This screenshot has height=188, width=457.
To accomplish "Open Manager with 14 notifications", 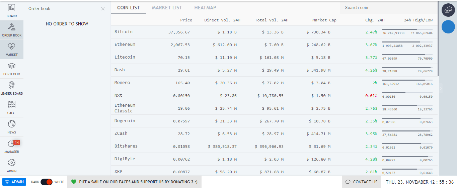I will (x=12, y=146).
